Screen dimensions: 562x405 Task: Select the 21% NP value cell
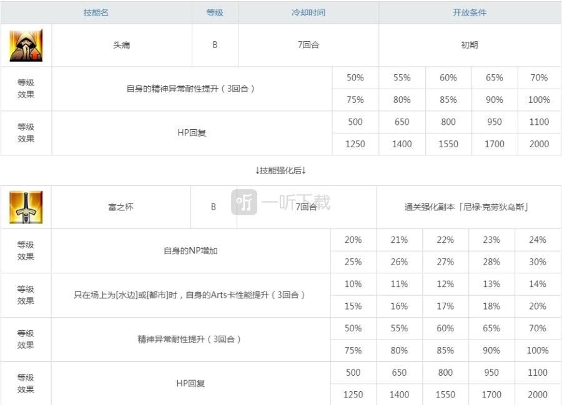(x=399, y=240)
